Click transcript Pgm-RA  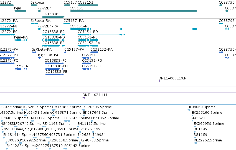click(x=21, y=37)
